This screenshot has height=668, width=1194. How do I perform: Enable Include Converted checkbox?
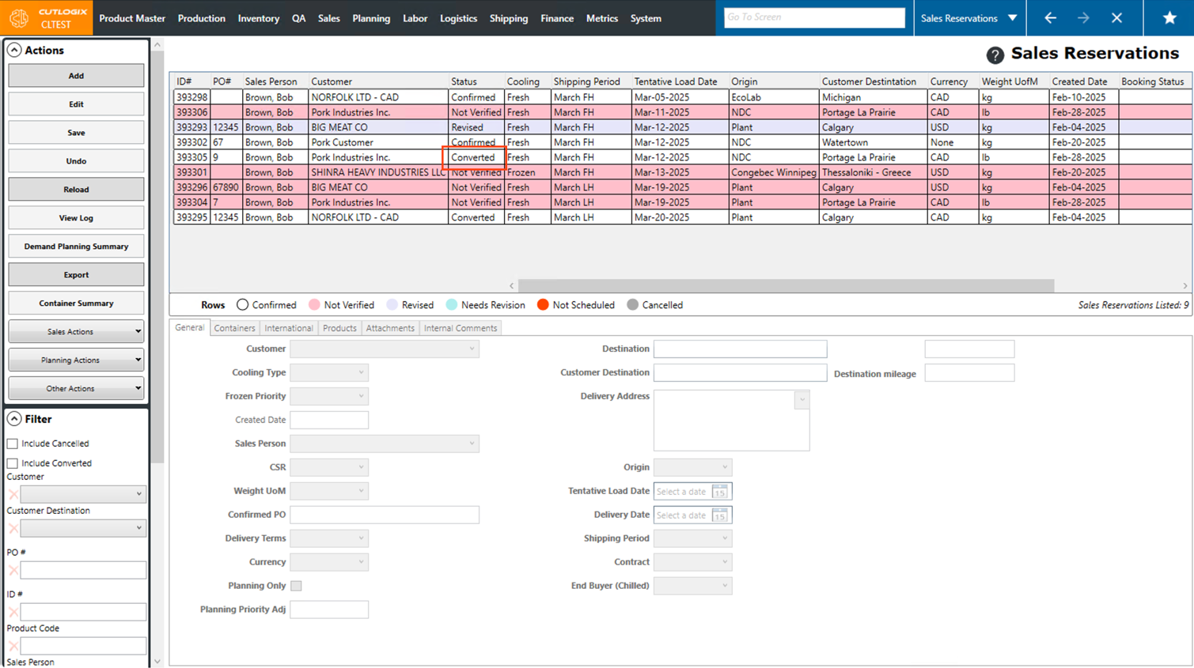tap(13, 463)
